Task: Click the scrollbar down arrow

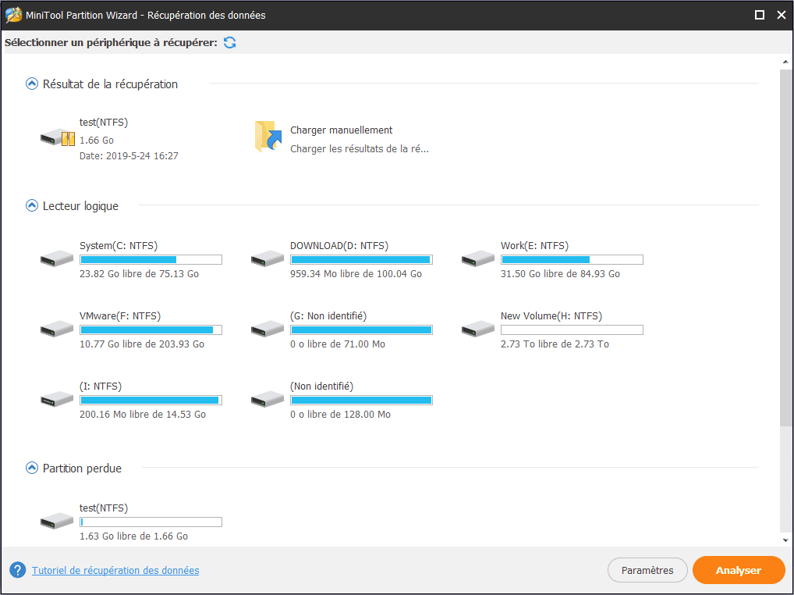Action: coord(785,539)
